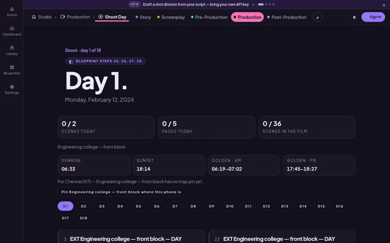Image resolution: width=390 pixels, height=243 pixels.
Task: Dismiss the NEW announcement banner
Action: tap(384, 5)
